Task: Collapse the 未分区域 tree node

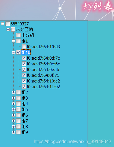Action: tap(8, 30)
